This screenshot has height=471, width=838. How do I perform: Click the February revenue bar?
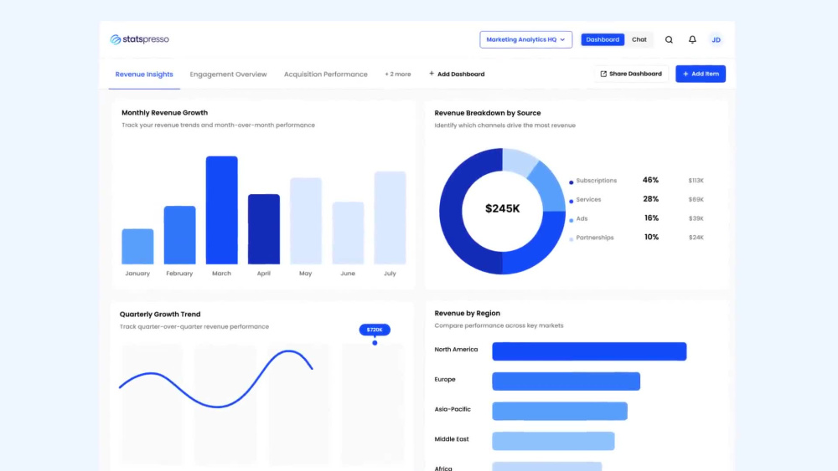point(179,235)
